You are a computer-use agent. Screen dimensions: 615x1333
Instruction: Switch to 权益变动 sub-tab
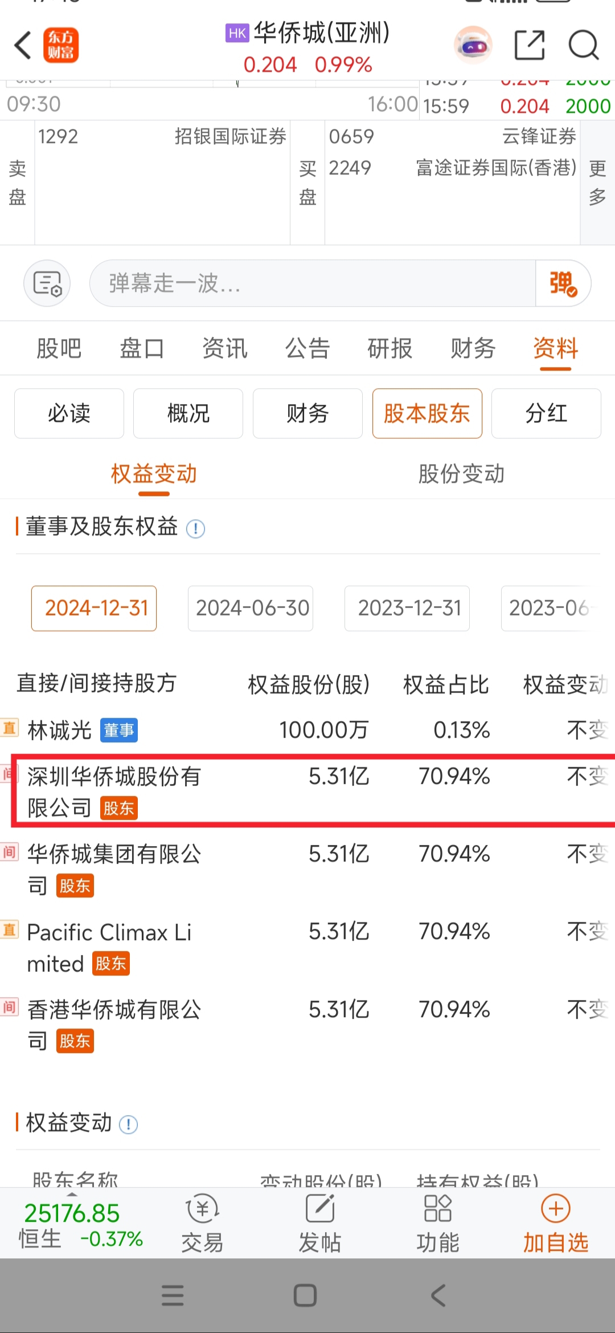coord(154,474)
